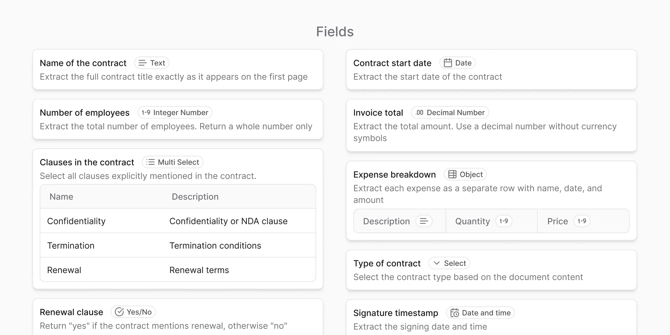The image size is (670, 335).
Task: Click the Text type icon badge
Action: [x=143, y=63]
